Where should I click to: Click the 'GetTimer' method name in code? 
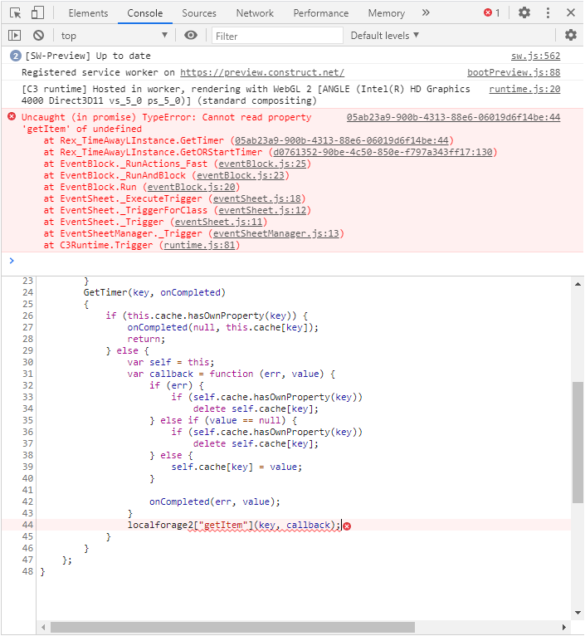pos(105,292)
